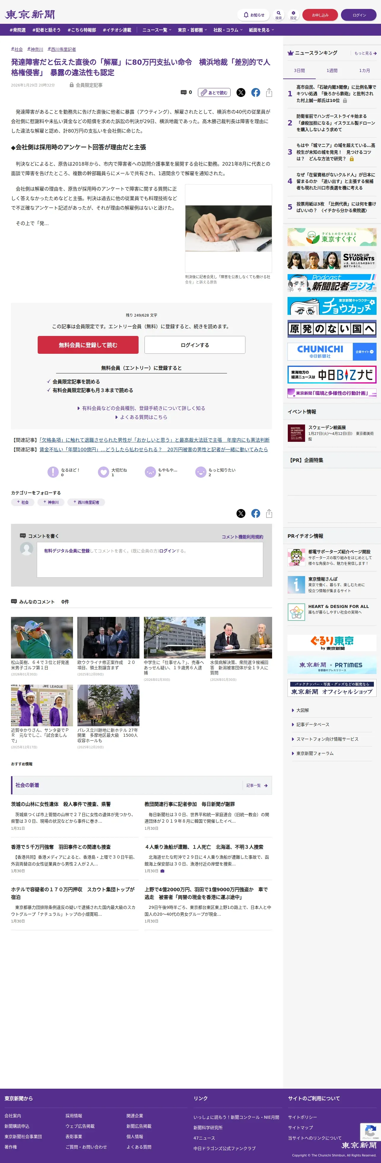
Task: Open 記事一覧 link in 社会の新着
Action: pyautogui.click(x=257, y=785)
